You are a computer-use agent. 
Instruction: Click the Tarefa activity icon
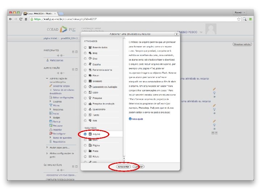90,115
